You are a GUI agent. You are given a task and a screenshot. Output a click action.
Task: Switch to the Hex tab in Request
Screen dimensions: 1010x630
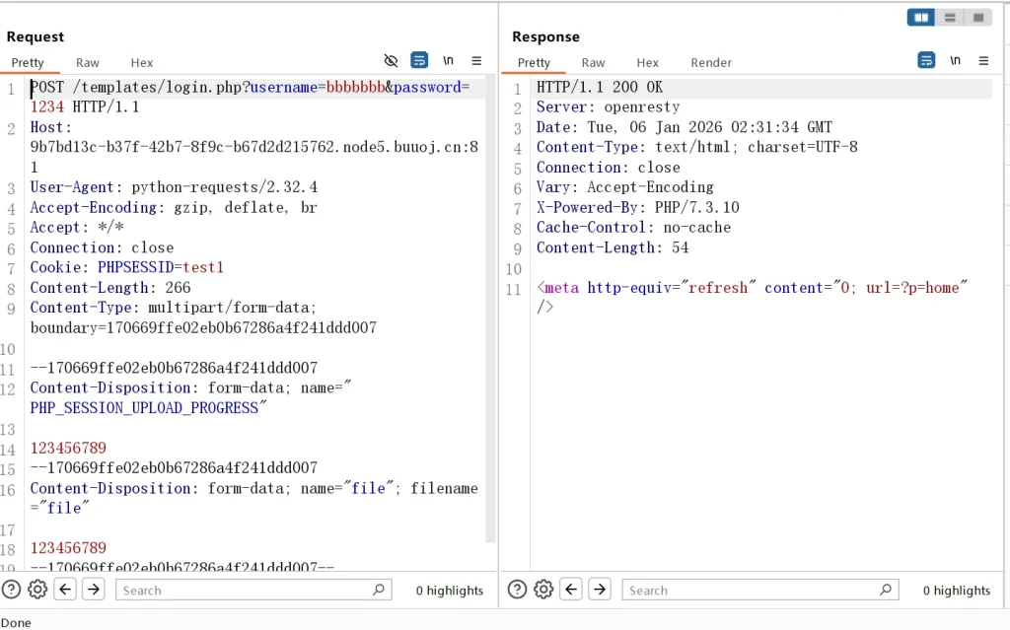142,62
